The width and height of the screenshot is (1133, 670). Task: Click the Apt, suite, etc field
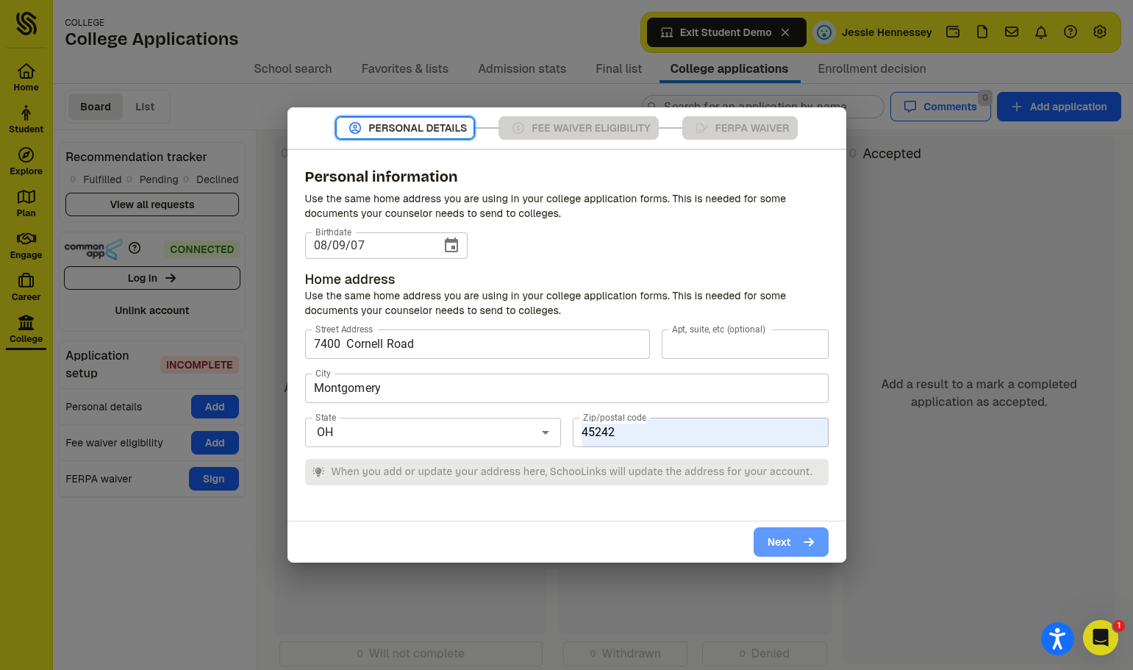tap(745, 344)
